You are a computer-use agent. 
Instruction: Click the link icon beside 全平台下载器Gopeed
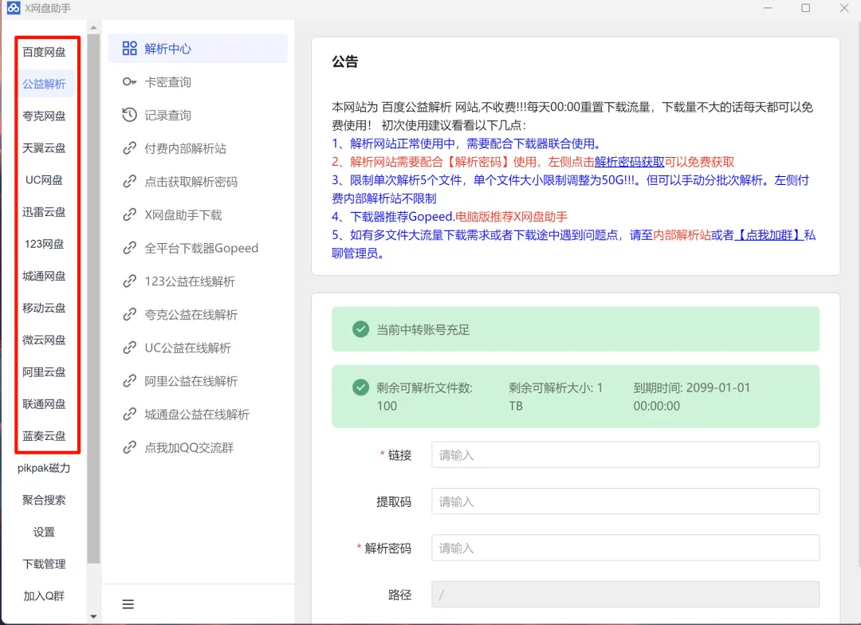pyautogui.click(x=130, y=248)
